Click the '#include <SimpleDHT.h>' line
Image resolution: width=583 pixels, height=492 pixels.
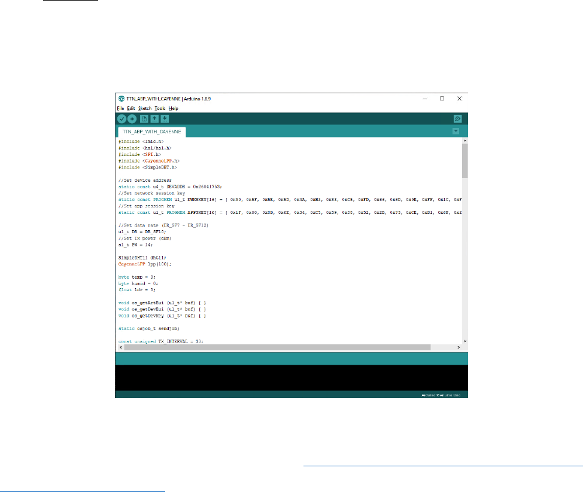(x=148, y=167)
